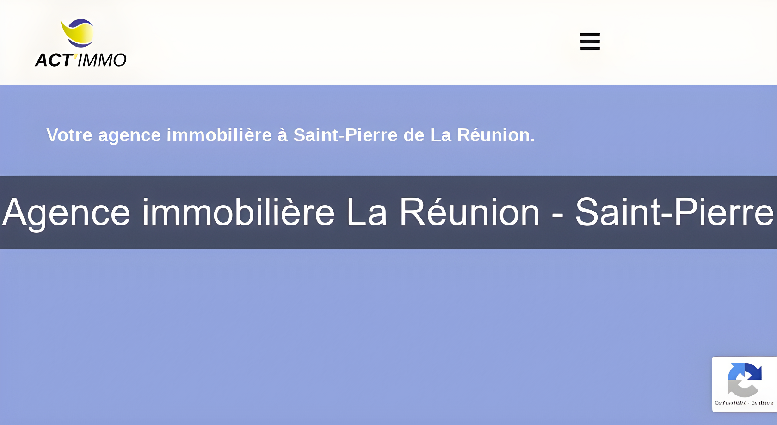
Task: Click the word "Votre" in the tagline
Action: click(x=69, y=135)
